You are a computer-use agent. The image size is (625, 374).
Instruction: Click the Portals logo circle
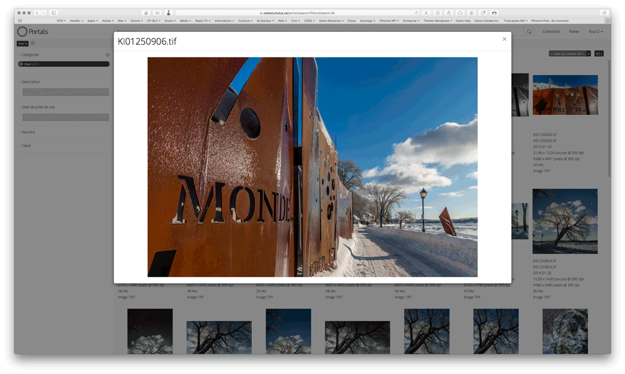22,31
